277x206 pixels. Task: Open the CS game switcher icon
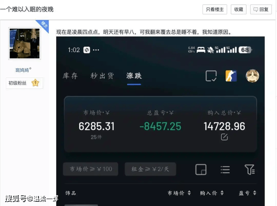231,76
